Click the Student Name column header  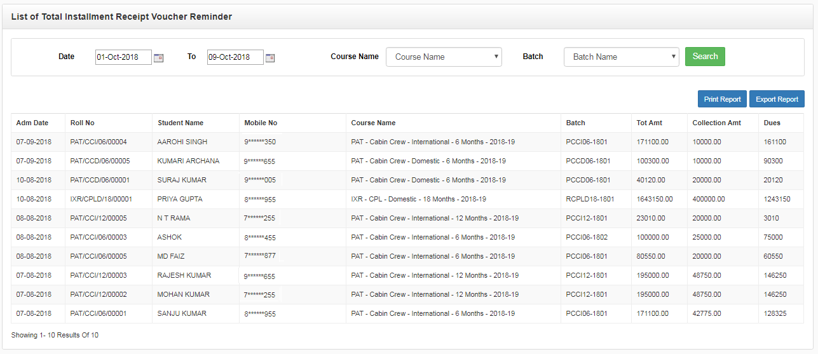point(181,123)
